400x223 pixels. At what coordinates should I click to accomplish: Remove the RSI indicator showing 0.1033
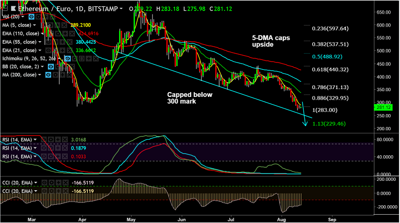tap(65, 156)
